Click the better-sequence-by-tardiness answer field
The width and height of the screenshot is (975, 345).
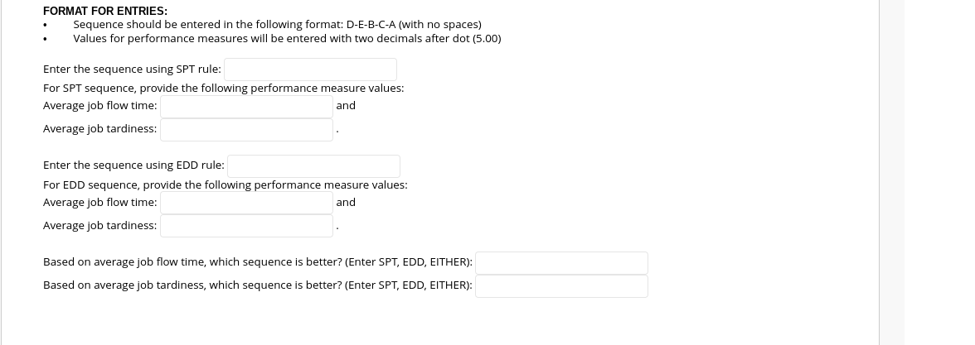561,286
